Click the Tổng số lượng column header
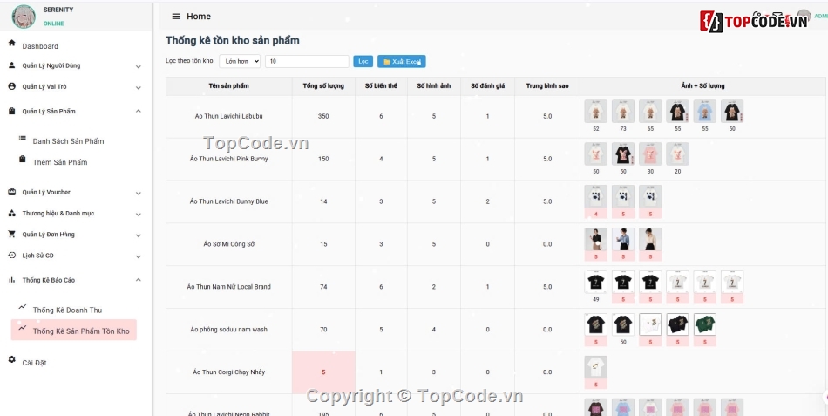The width and height of the screenshot is (828, 416). [x=323, y=85]
